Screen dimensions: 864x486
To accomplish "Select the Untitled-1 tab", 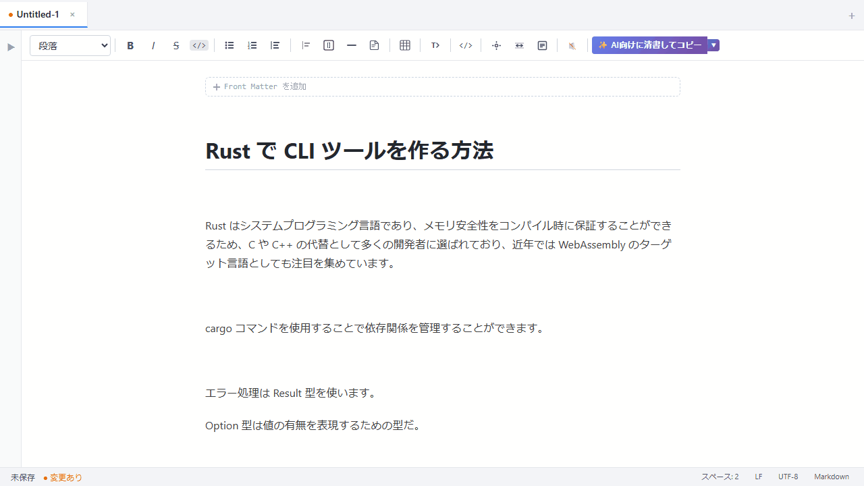I will tap(37, 14).
